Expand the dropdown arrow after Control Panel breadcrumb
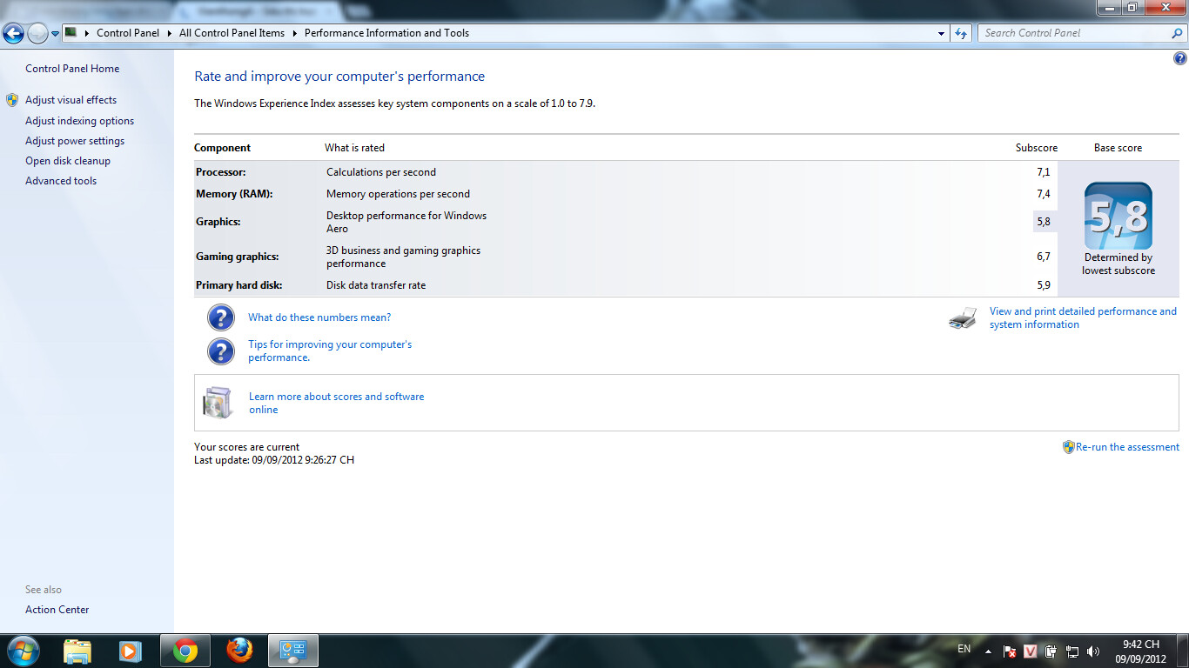The width and height of the screenshot is (1189, 668). [169, 33]
